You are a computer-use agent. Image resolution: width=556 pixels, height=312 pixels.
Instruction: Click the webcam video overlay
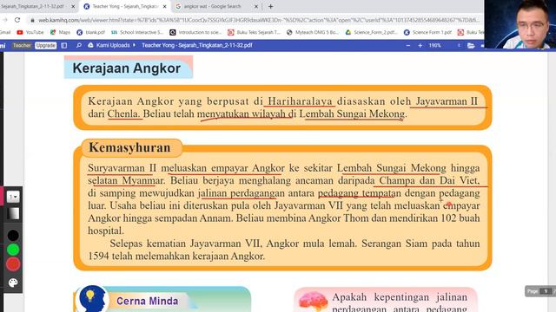[x=520, y=24]
